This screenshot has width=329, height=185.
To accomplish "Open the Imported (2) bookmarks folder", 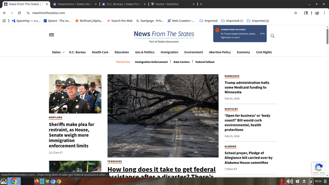I will click(258, 21).
